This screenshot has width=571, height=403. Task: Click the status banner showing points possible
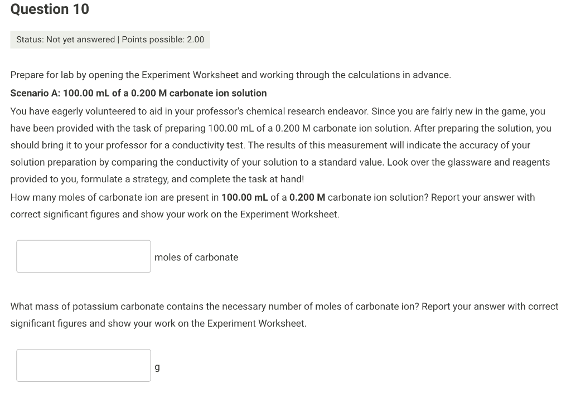[110, 39]
